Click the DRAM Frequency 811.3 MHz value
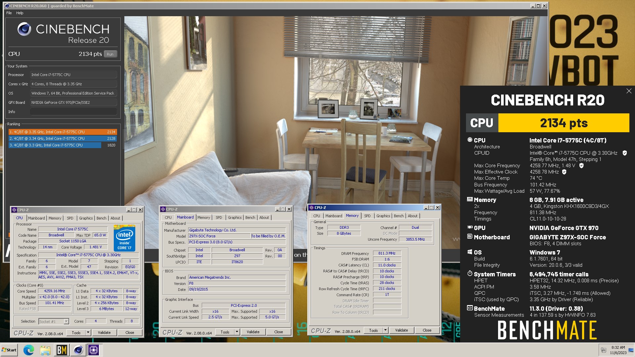Screen dimensions: 635x357 pyautogui.click(x=387, y=254)
